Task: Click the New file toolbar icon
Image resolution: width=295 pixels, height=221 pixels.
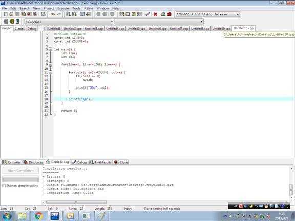Action: tap(6, 14)
